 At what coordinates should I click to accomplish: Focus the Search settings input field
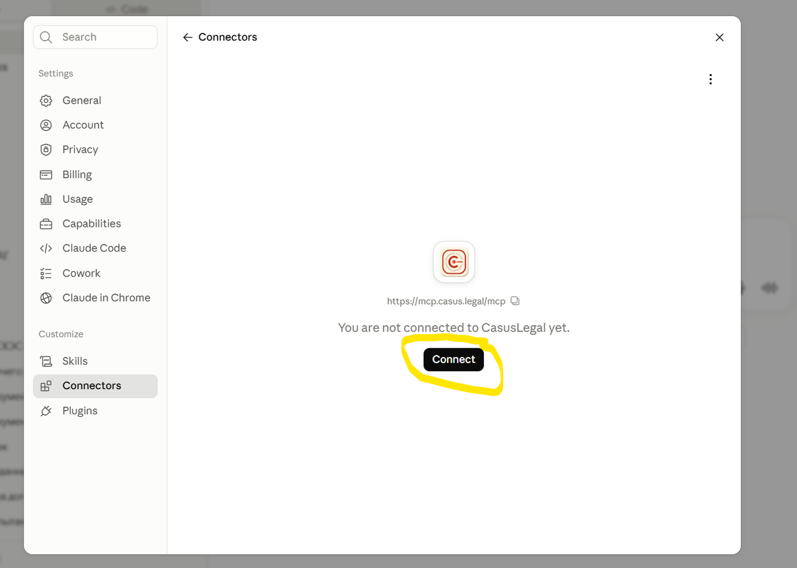pos(95,37)
